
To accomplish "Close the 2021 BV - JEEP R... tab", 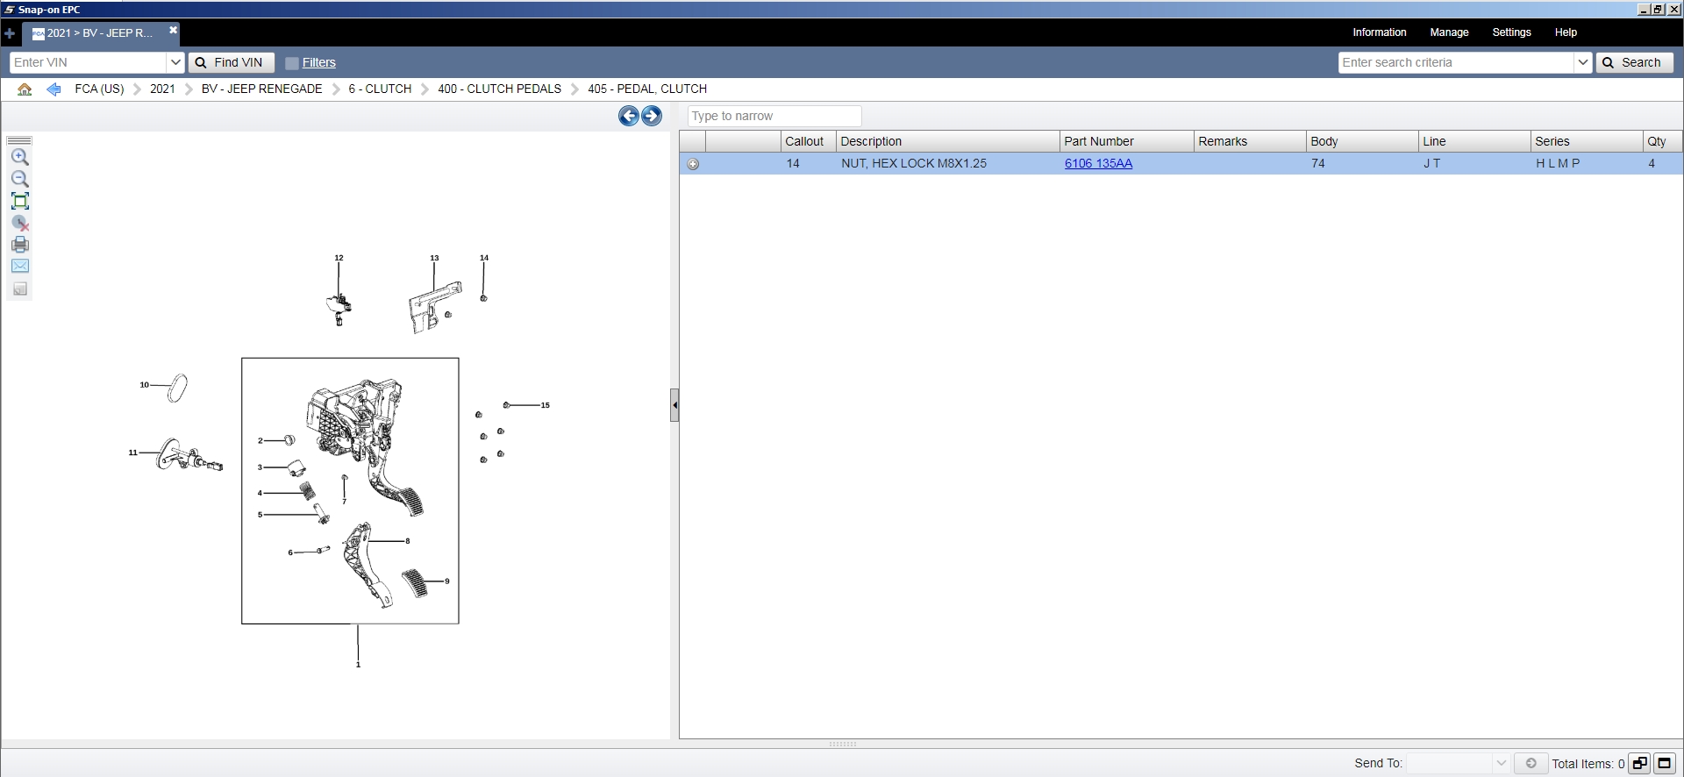I will click(x=173, y=31).
